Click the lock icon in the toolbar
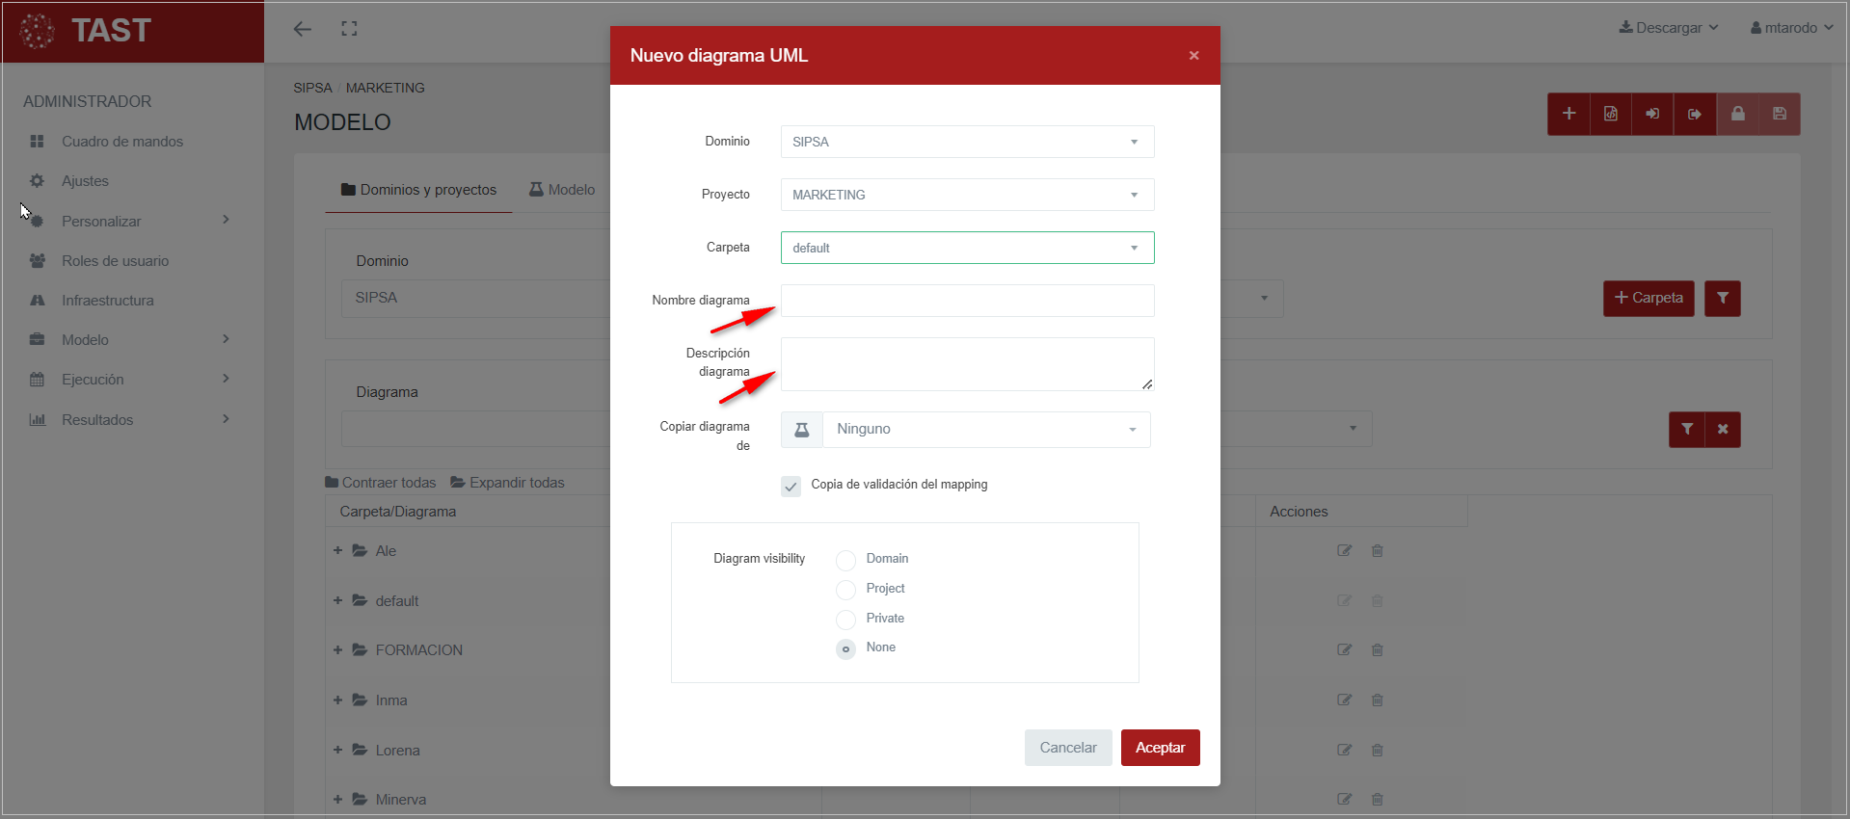The image size is (1850, 819). tap(1737, 114)
